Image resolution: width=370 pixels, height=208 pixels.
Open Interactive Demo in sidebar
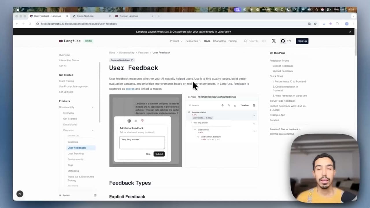point(69,60)
